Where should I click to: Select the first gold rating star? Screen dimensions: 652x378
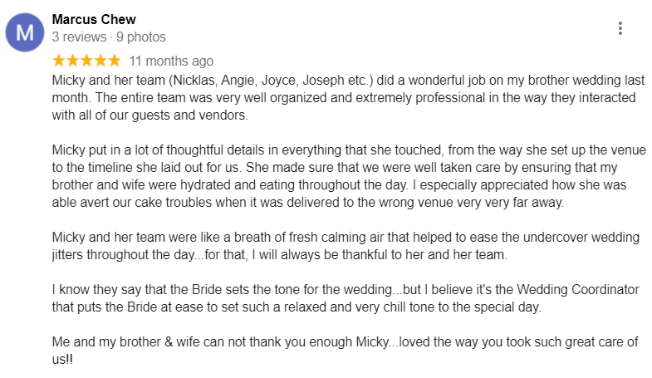click(x=59, y=61)
